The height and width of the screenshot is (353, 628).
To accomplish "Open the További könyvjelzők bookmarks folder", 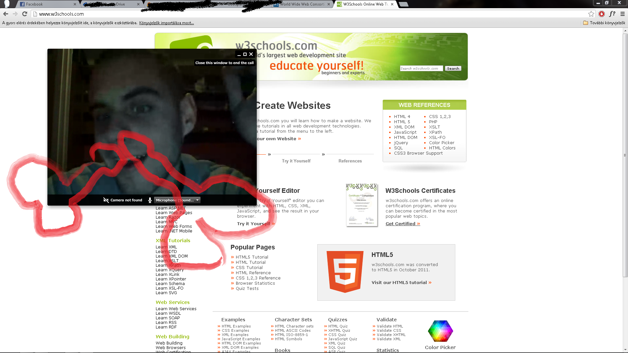I will (x=604, y=23).
